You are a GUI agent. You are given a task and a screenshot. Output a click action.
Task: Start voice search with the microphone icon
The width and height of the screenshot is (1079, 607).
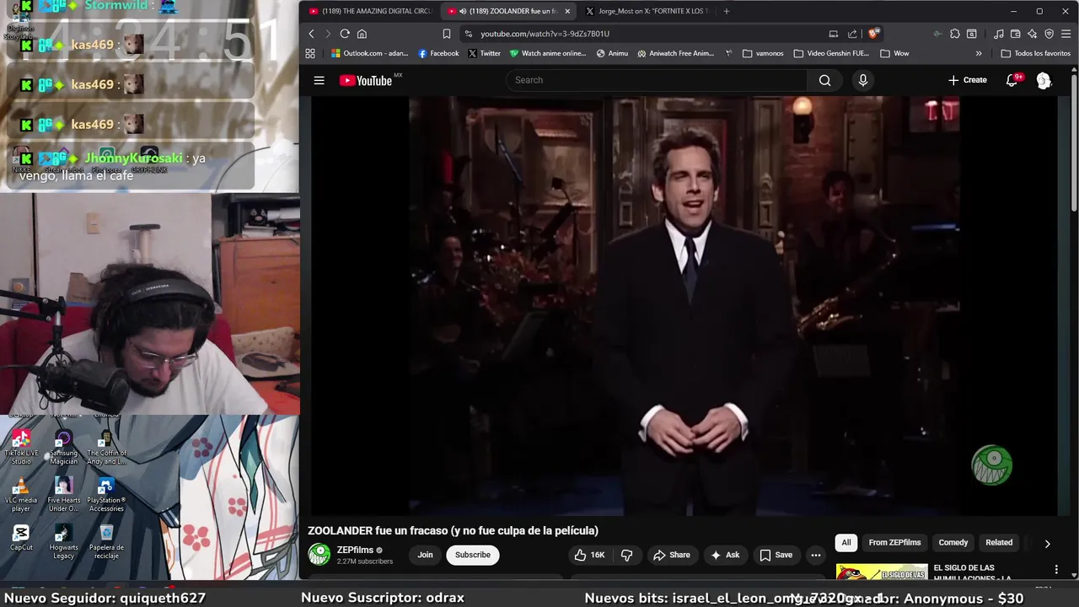862,80
